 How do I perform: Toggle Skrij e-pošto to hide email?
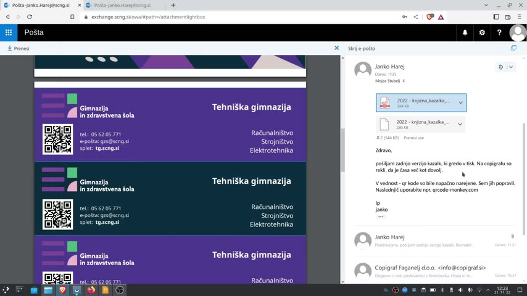361,48
